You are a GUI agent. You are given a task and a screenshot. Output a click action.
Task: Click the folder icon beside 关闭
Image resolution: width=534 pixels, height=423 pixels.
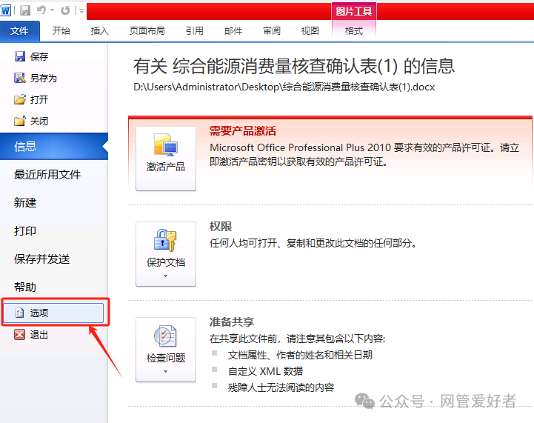(x=20, y=121)
